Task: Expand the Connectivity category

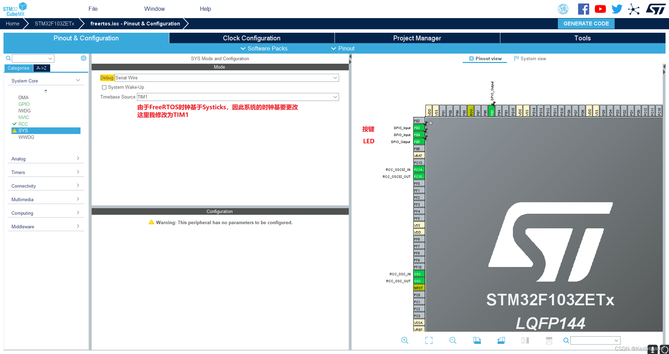Action: coord(46,186)
